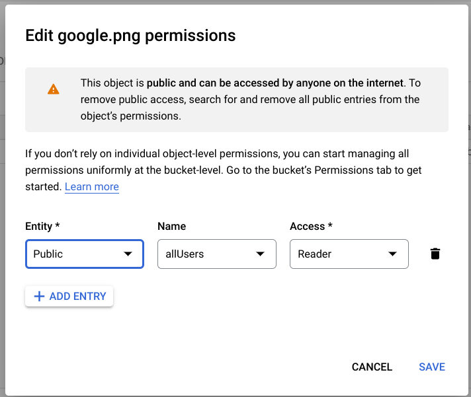Click the 'allUsers' value in Name field
The image size is (471, 397).
pyautogui.click(x=185, y=254)
